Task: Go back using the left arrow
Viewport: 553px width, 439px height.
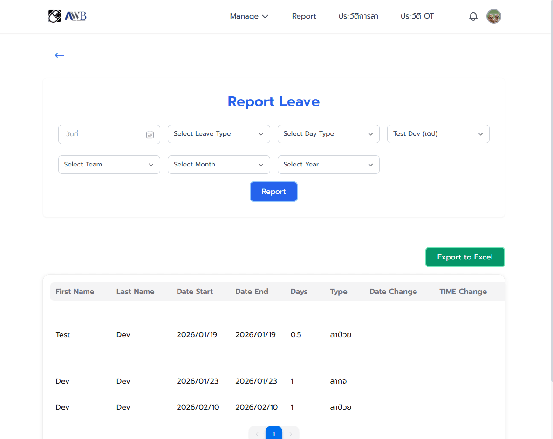Action: (59, 55)
